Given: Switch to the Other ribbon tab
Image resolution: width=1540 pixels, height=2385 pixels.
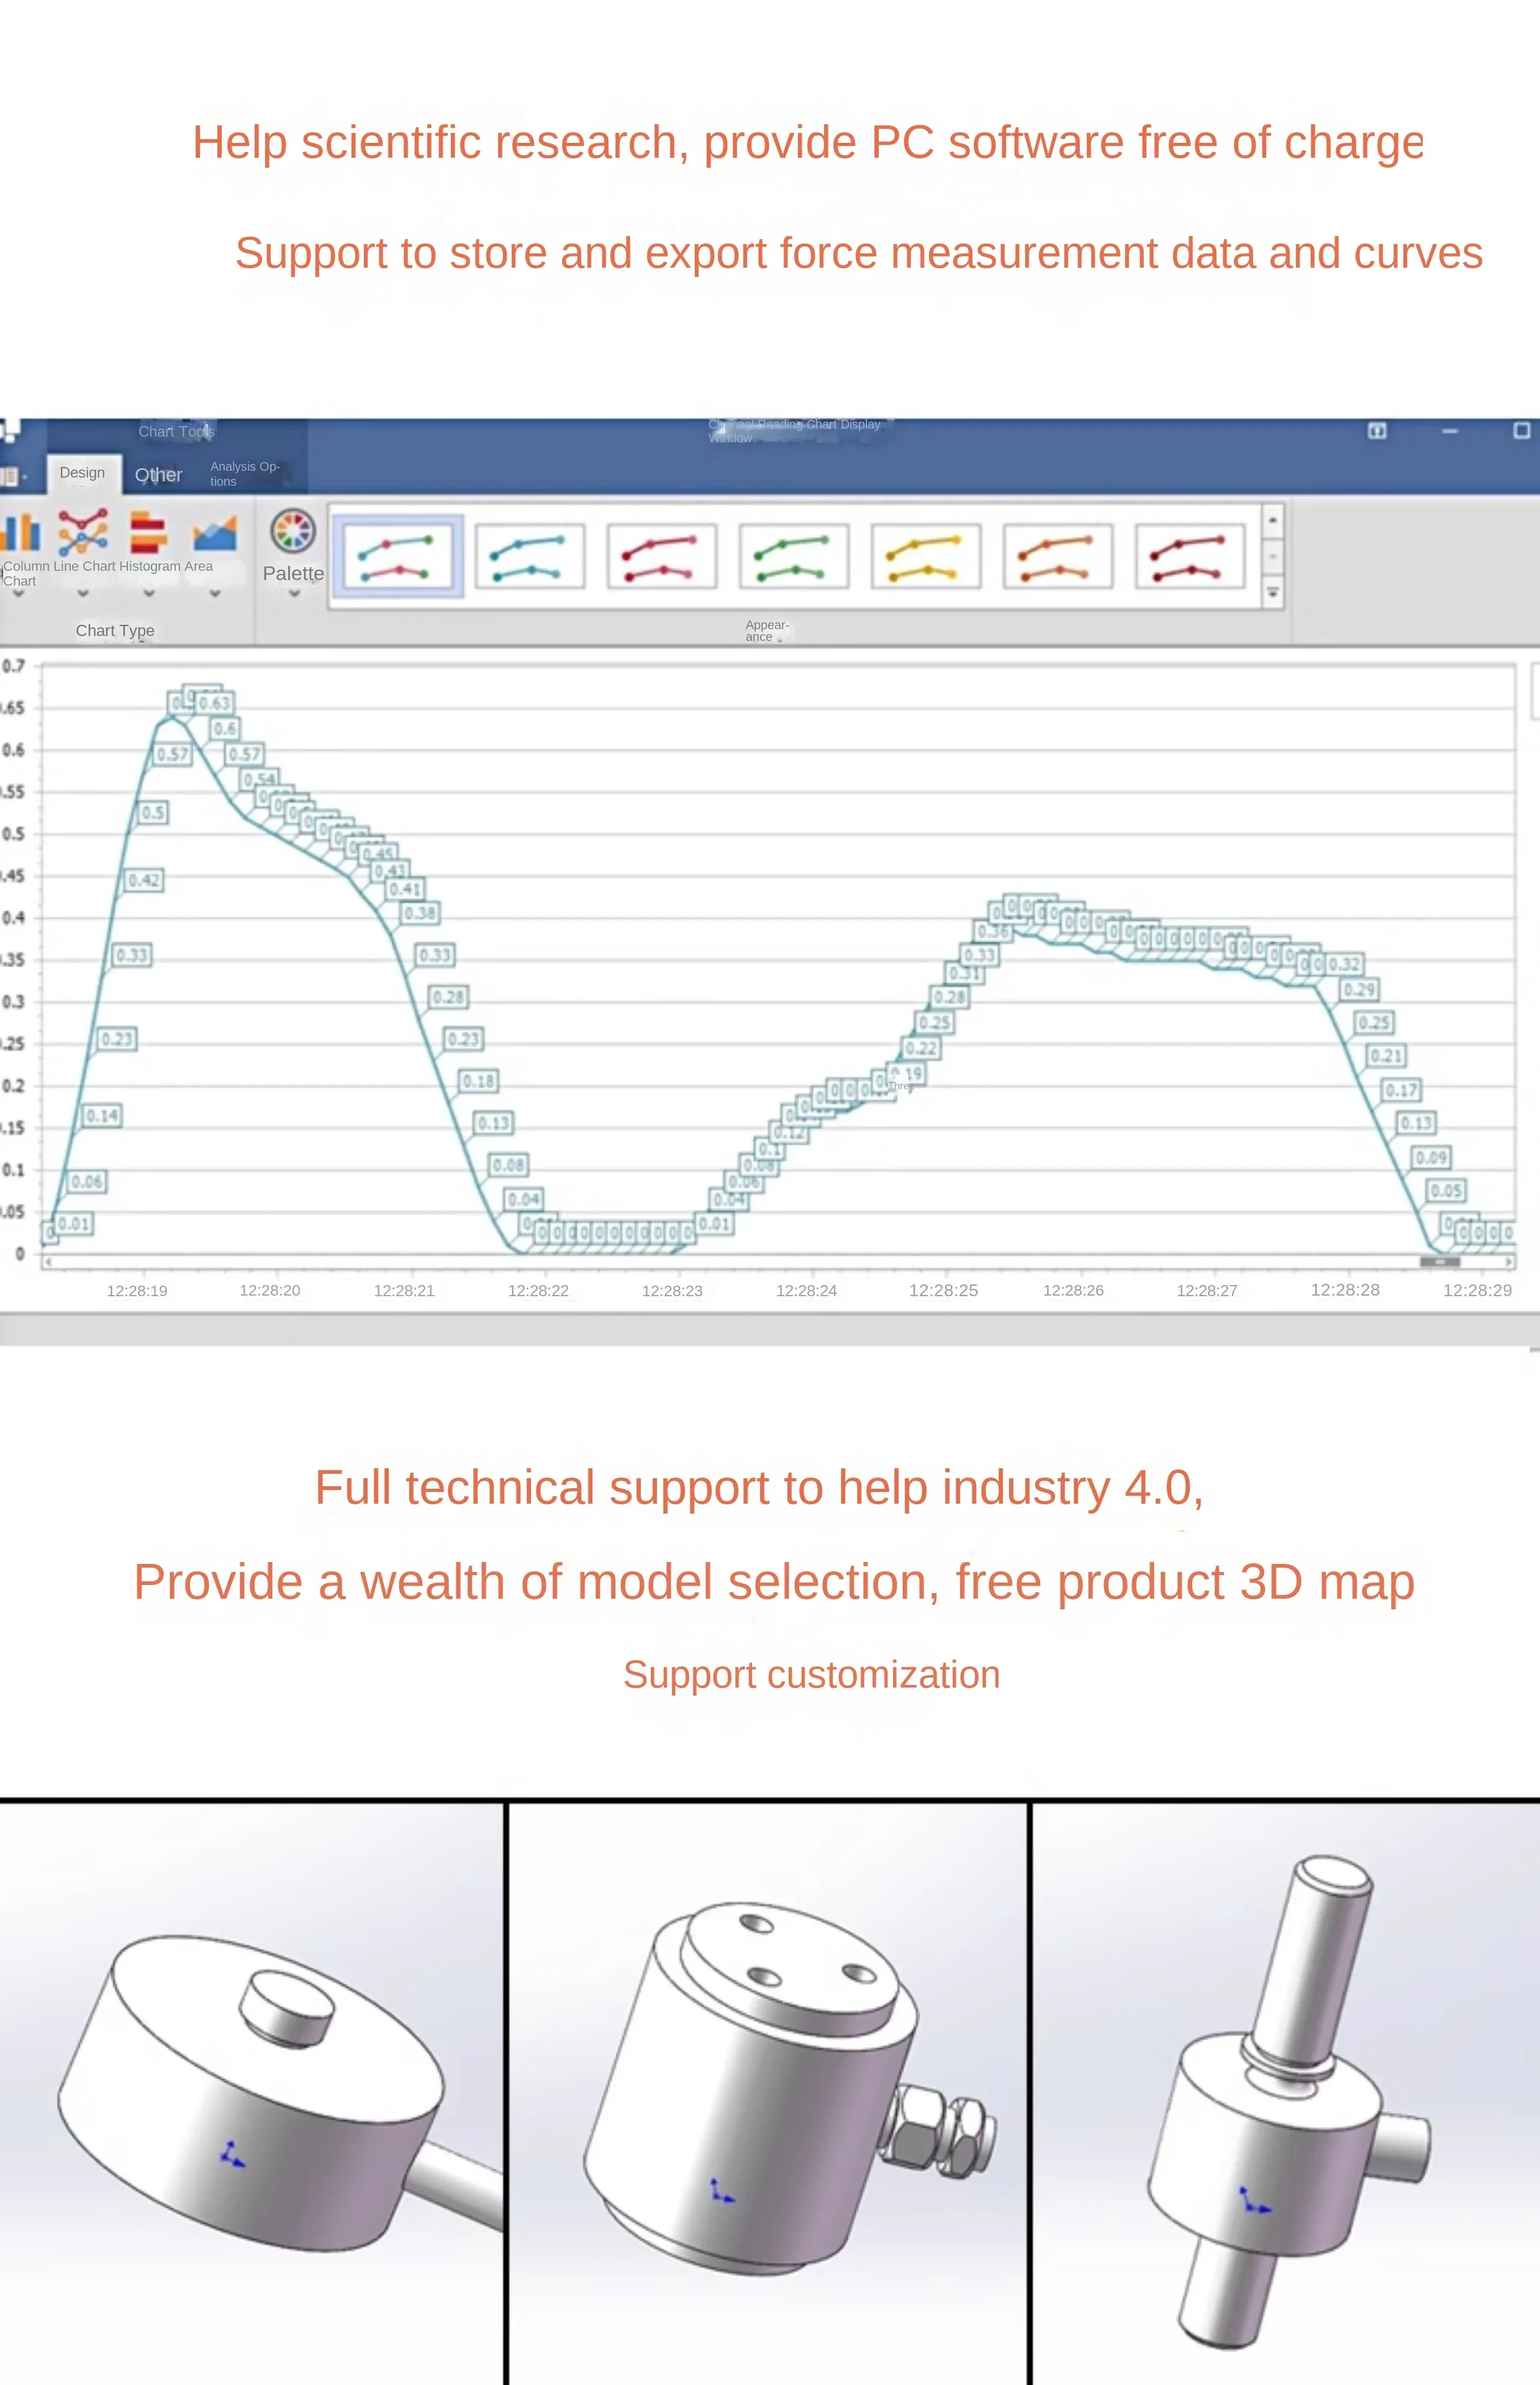Looking at the screenshot, I should click(x=158, y=475).
